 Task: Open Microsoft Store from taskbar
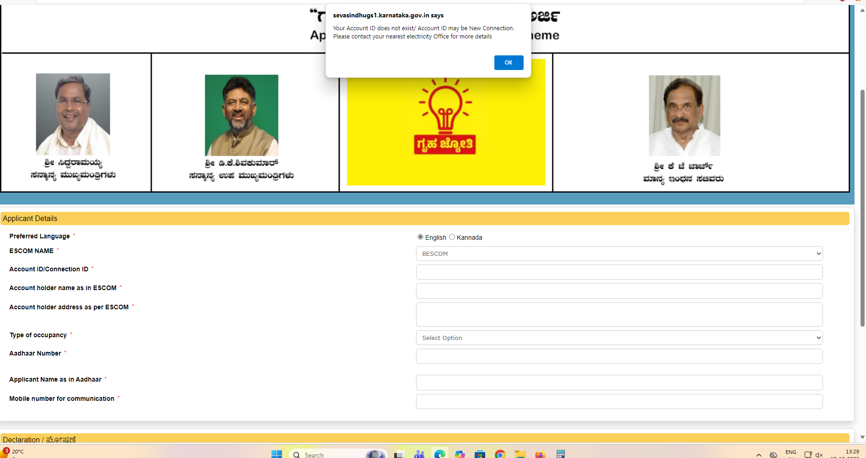click(x=480, y=454)
